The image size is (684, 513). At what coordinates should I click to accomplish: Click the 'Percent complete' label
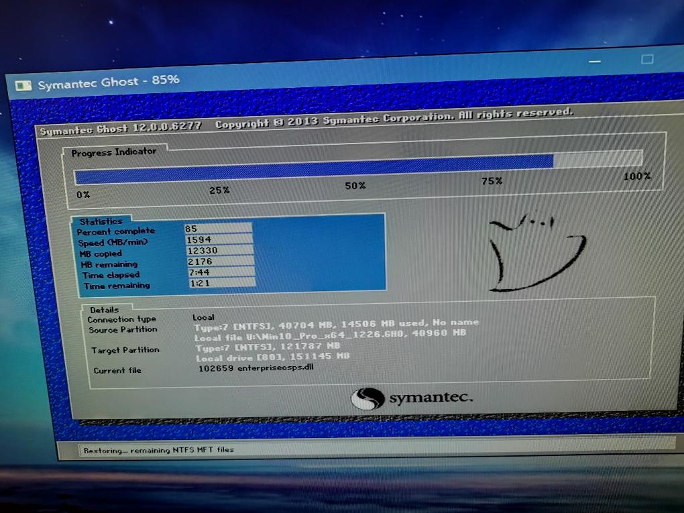pos(115,231)
